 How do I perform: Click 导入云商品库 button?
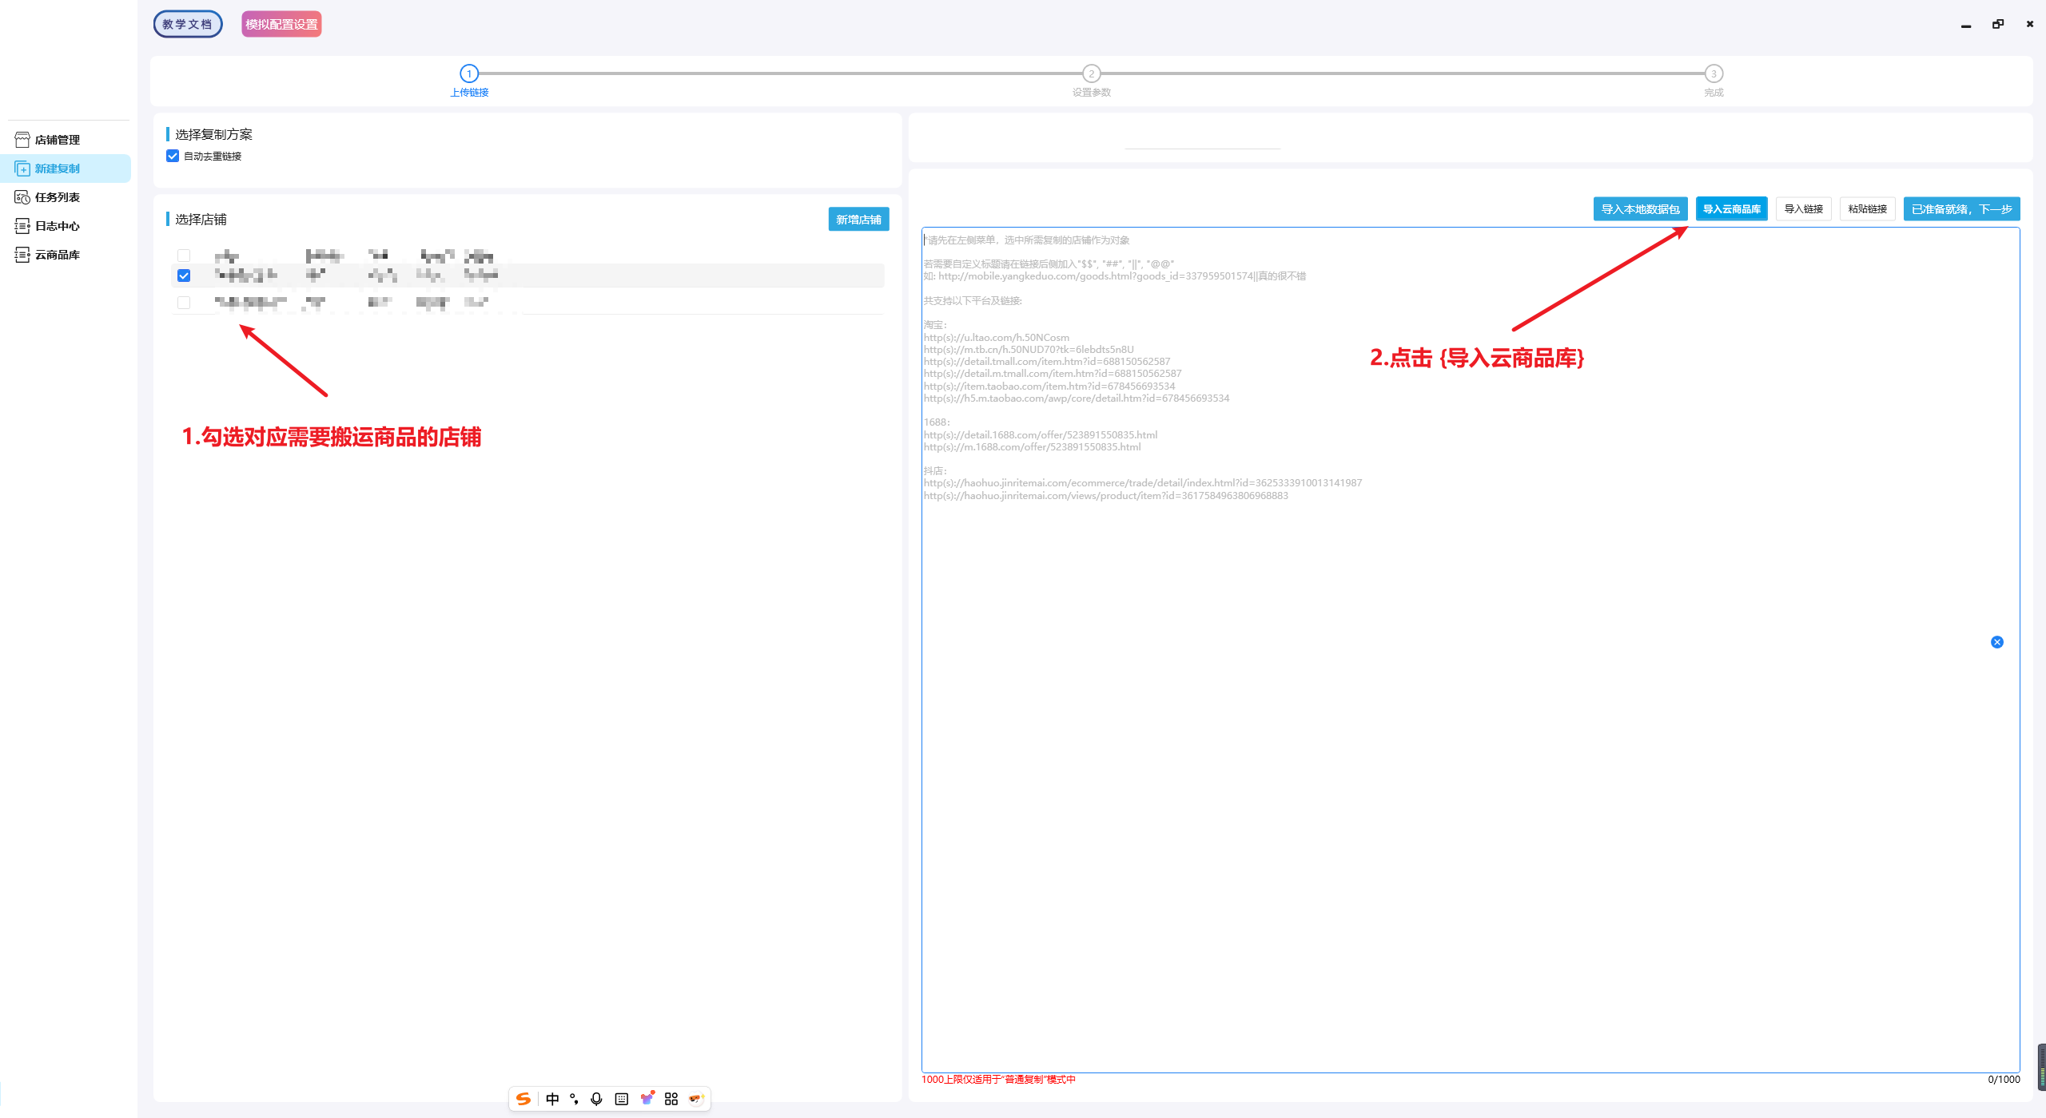pyautogui.click(x=1731, y=208)
